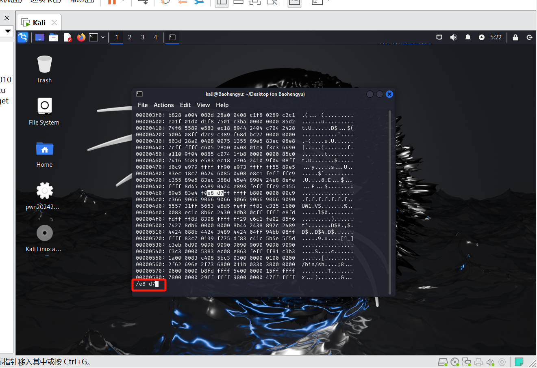Switch to workspace 1
Screen dimensions: 537x368
pos(117,37)
